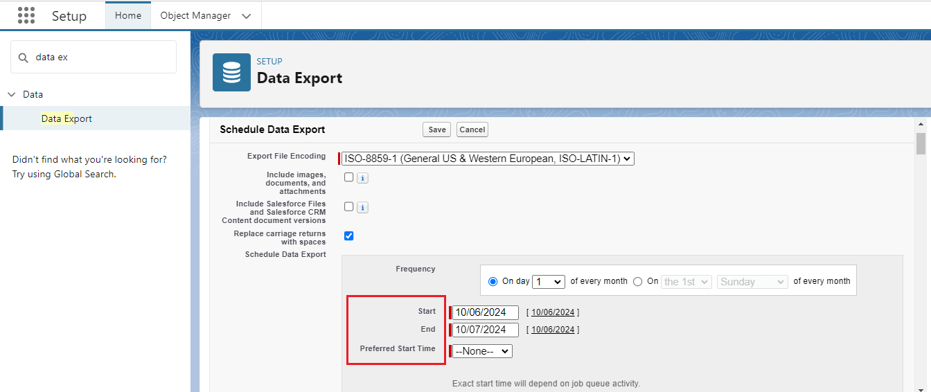Click the Save button
931x392 pixels.
tap(437, 130)
